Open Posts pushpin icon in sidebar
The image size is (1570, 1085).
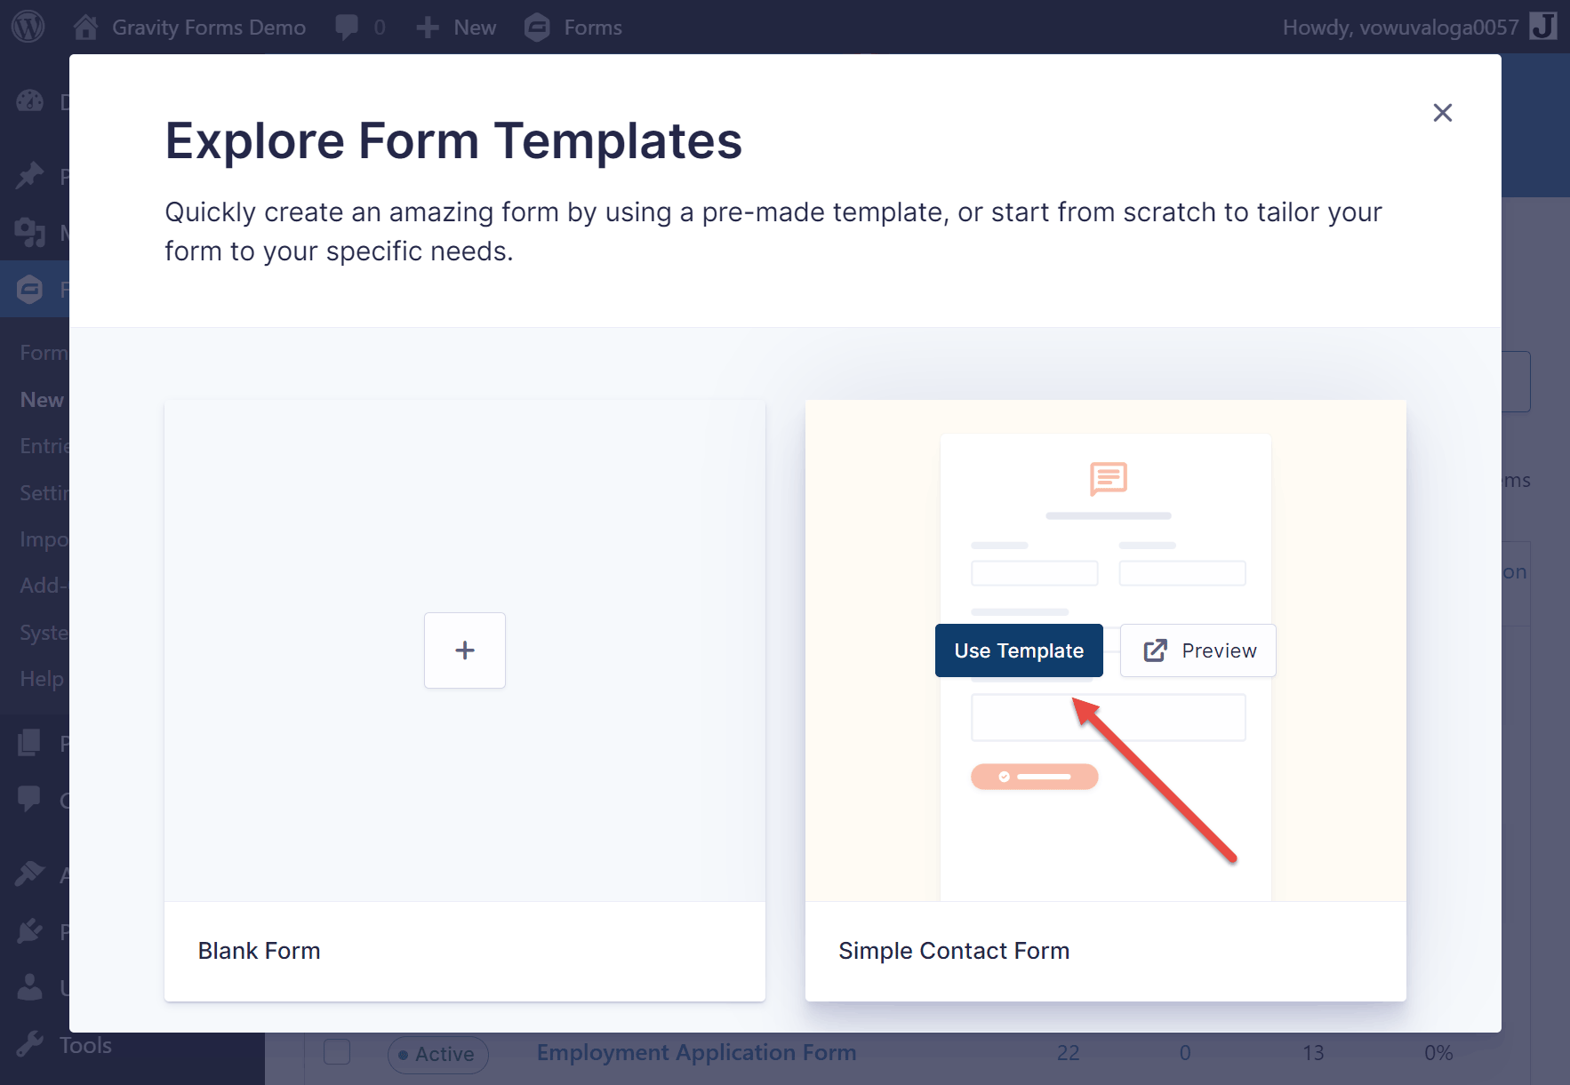[x=29, y=175]
